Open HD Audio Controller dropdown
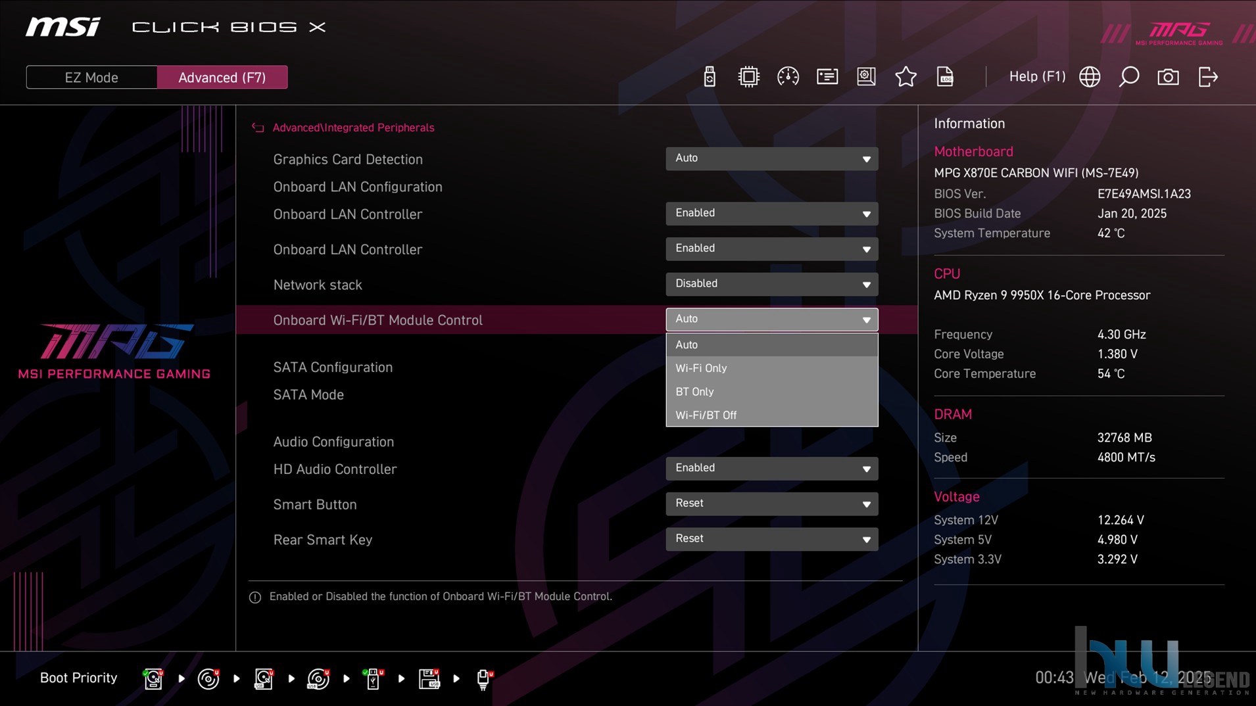This screenshot has width=1256, height=706. 771,469
